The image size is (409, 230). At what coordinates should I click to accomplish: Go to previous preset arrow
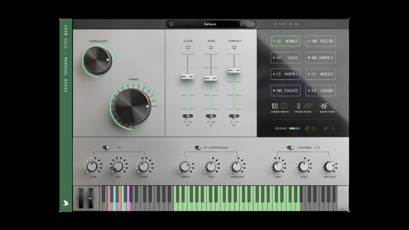pyautogui.click(x=248, y=24)
